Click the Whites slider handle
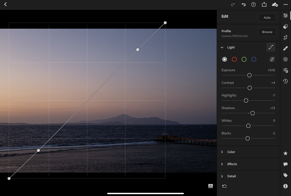Image resolution: width=291 pixels, height=196 pixels. (248, 126)
